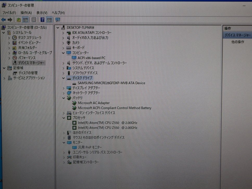
Task: Collapse the システム ツール tree node
Action: click(4, 33)
